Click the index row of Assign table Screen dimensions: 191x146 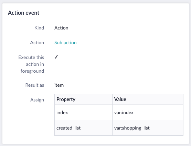[119, 112]
